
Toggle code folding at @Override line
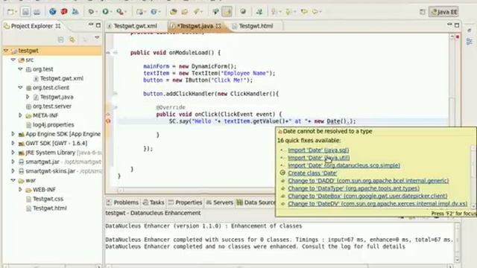116,107
